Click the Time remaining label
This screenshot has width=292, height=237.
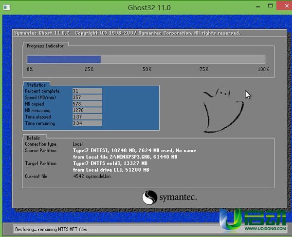pyautogui.click(x=40, y=123)
